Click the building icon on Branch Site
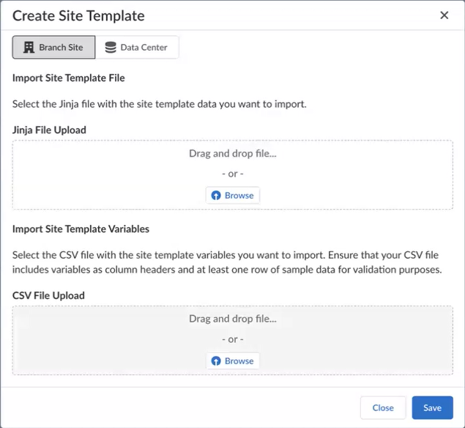 [x=29, y=48]
